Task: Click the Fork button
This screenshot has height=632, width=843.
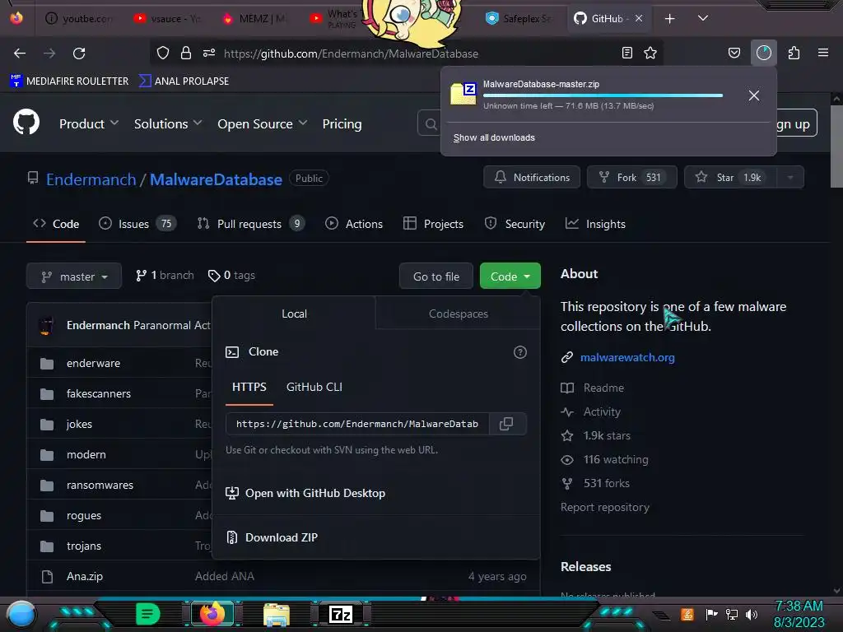Action: 631,178
